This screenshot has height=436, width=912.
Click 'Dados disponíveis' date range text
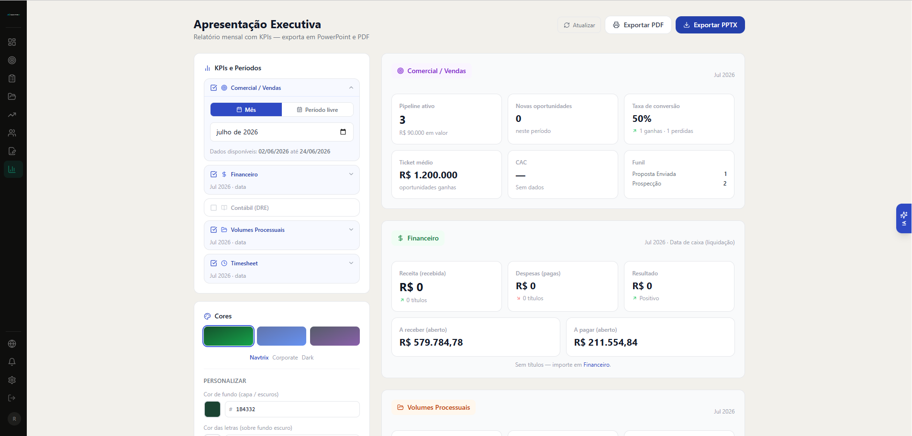coord(270,152)
